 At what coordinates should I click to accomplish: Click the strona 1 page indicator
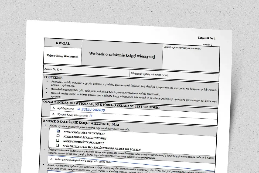[x=208, y=45]
